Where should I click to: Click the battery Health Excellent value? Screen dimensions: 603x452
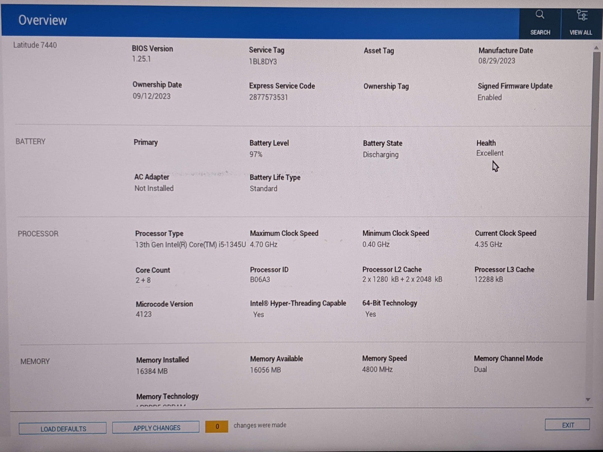(x=490, y=153)
